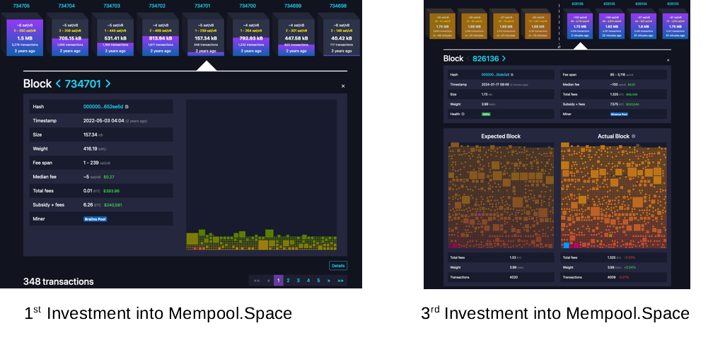
Task: Open block 734700 cube with 792.93 kB
Action: point(252,37)
